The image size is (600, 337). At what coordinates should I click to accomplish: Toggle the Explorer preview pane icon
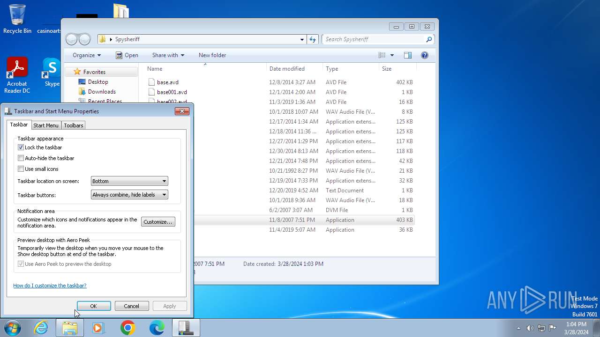[408, 55]
